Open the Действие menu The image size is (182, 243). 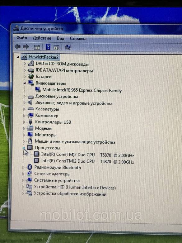tap(42, 38)
